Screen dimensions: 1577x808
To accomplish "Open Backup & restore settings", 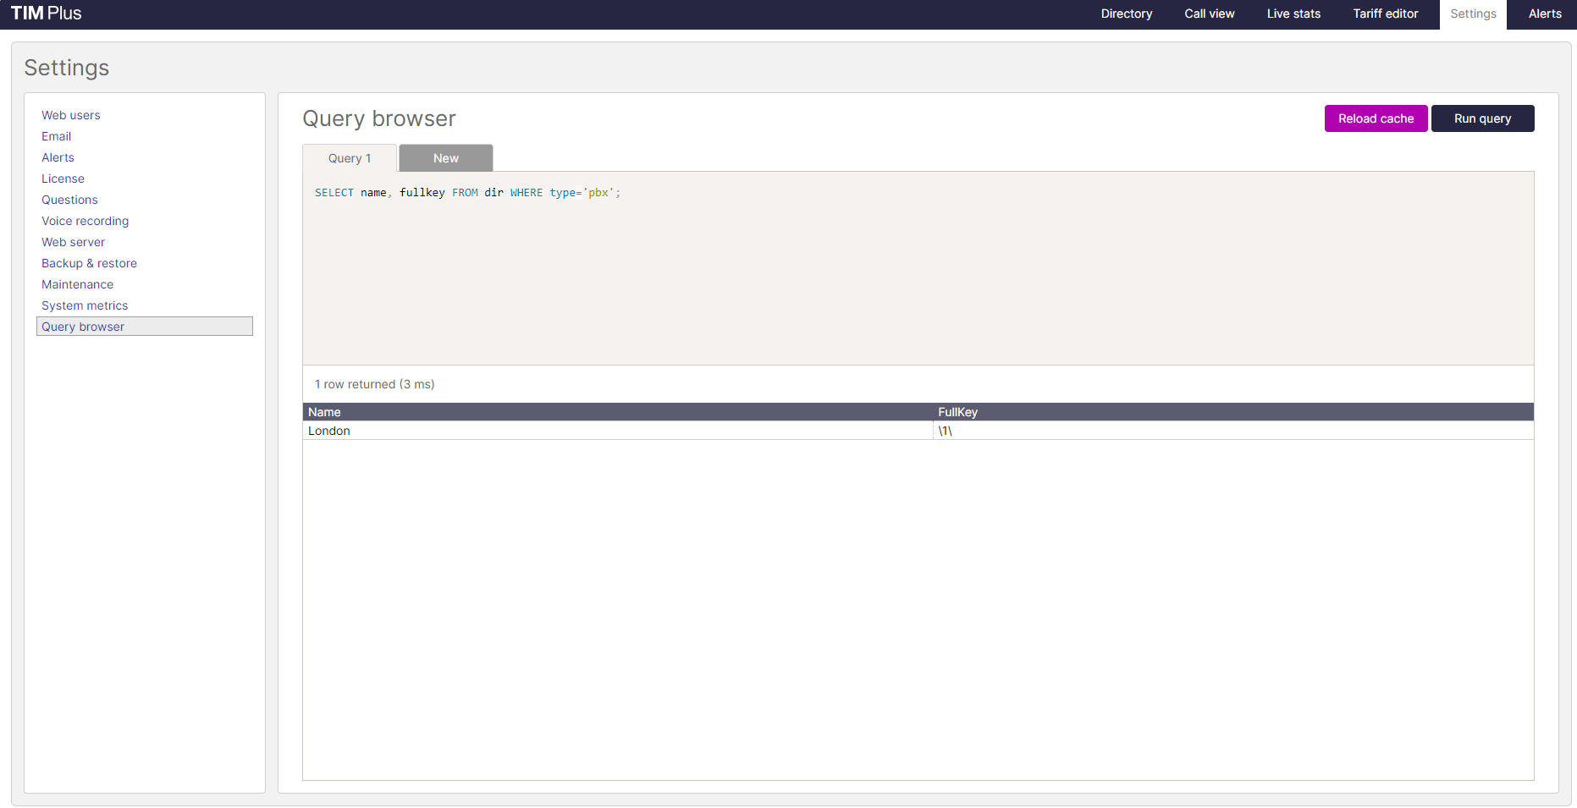I will (x=89, y=263).
